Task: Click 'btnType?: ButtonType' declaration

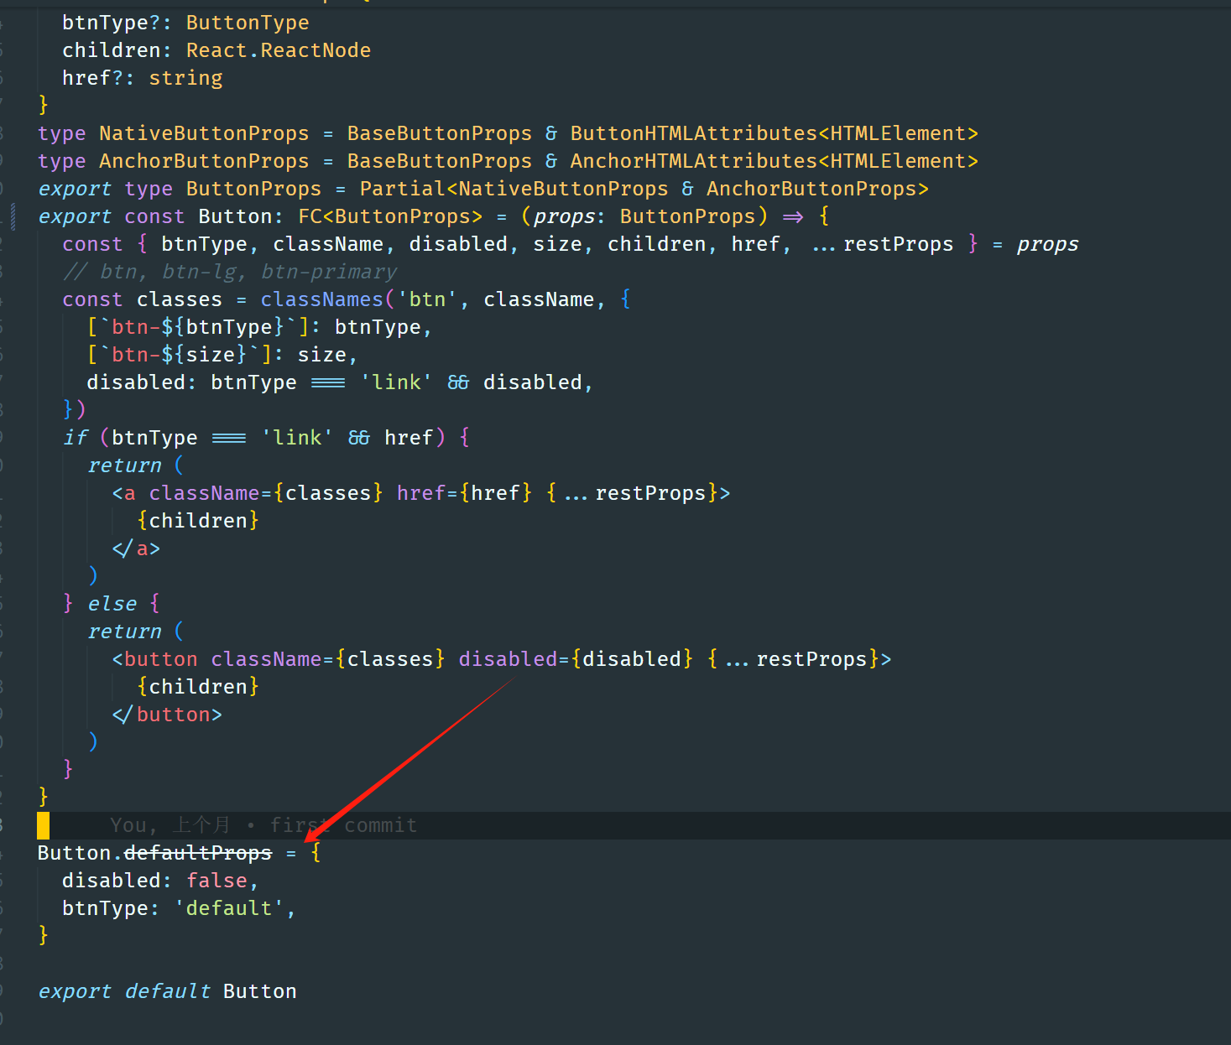Action: click(185, 23)
